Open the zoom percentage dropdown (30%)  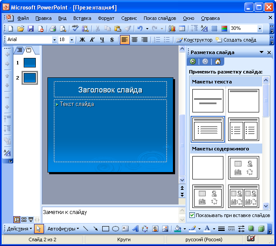click(260, 29)
